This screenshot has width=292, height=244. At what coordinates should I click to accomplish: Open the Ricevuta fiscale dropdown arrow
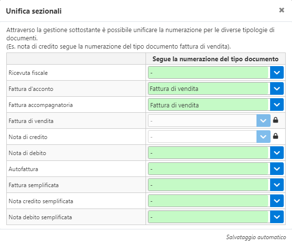(x=277, y=72)
